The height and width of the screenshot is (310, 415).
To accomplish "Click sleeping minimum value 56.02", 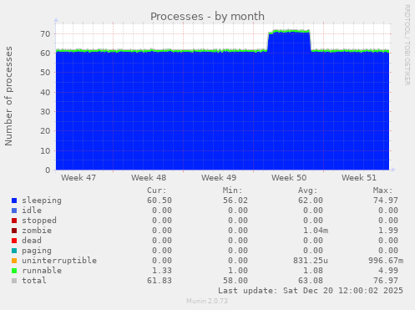I will (235, 201).
